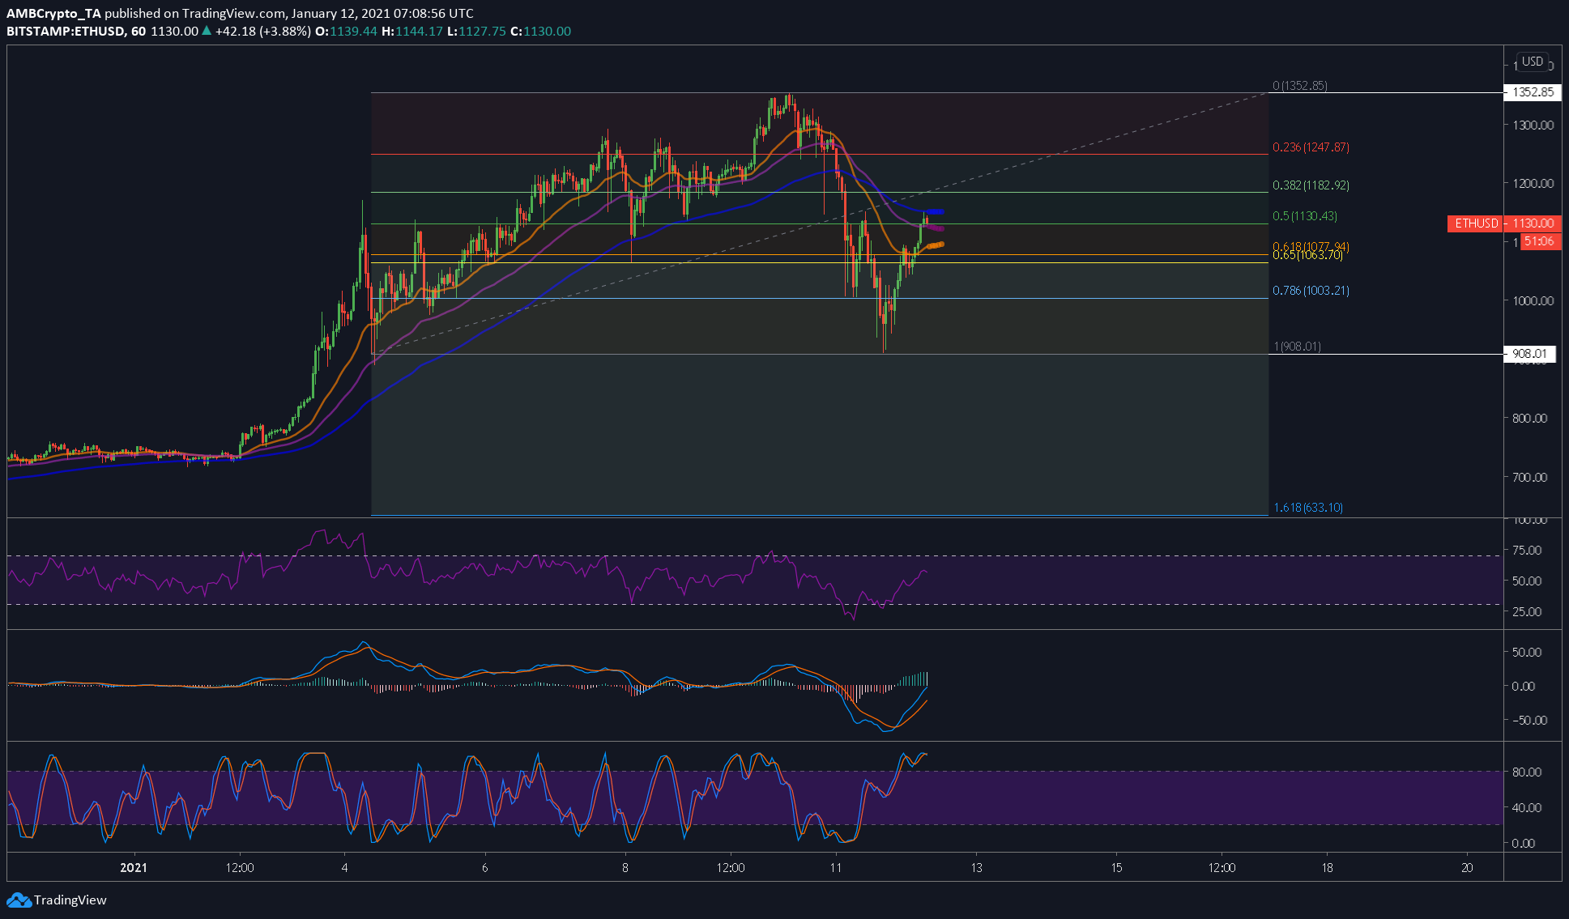Click the 908.01 price axis marker
This screenshot has height=919, width=1569.
(1530, 354)
